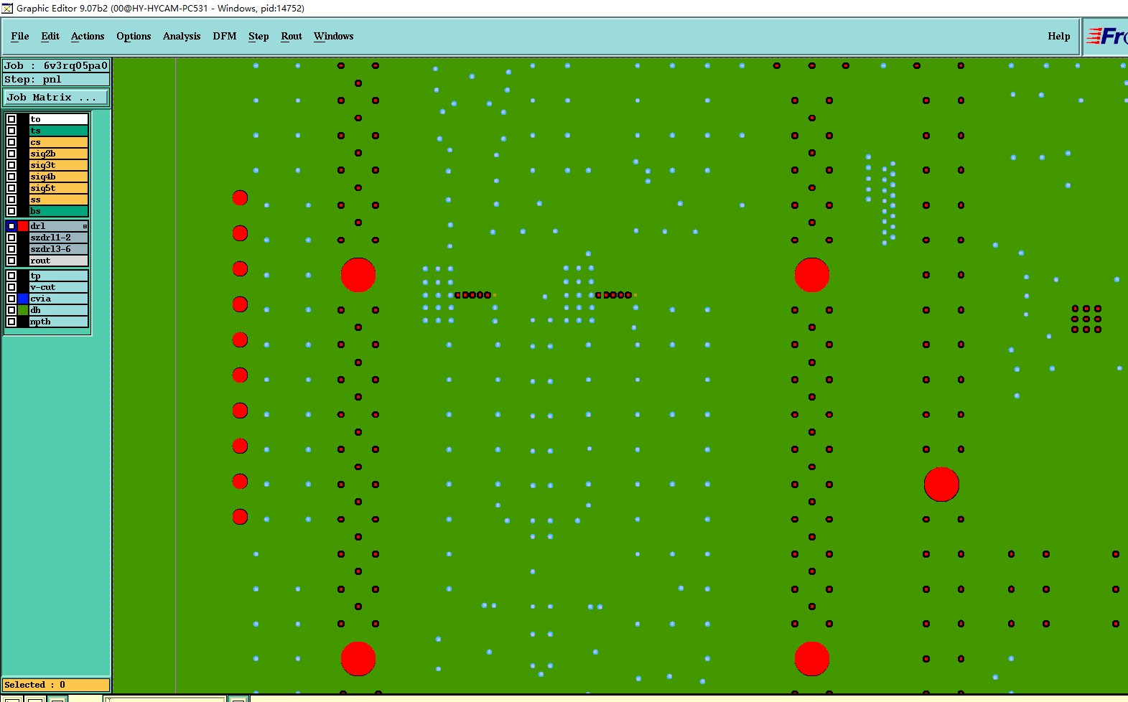Select the 'sig2b' layer name

click(59, 154)
